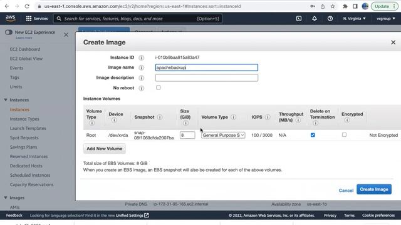
Task: Reload the page
Action: click(27, 6)
